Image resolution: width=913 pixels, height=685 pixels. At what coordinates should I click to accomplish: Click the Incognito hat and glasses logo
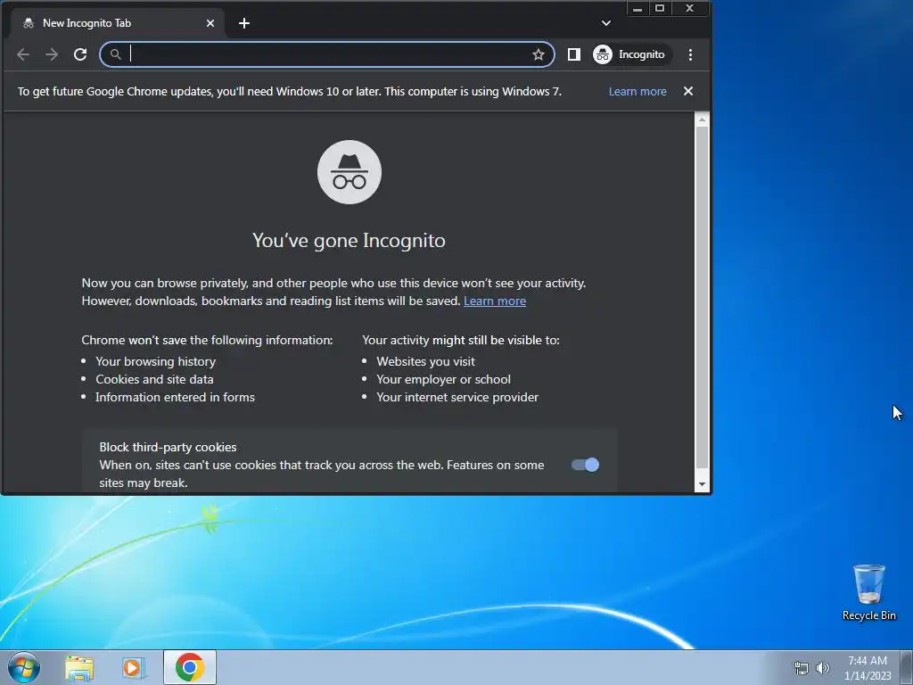[x=350, y=172]
